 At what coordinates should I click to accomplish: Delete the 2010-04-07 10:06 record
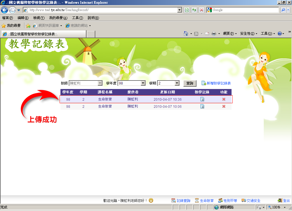pyautogui.click(x=224, y=106)
